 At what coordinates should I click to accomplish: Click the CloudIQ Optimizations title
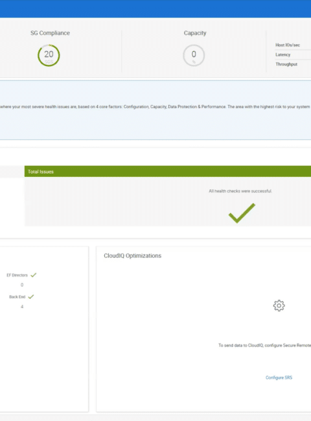132,256
